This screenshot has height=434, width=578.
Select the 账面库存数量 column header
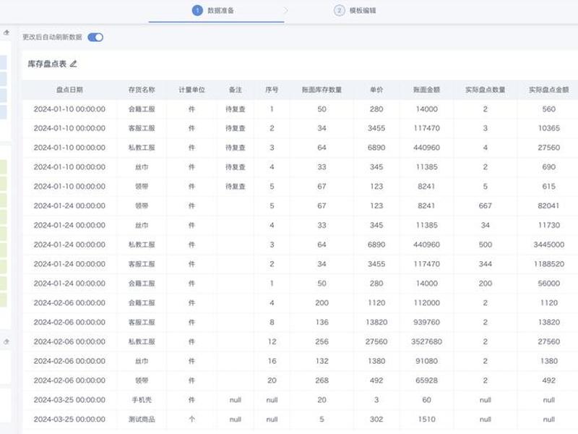click(x=322, y=90)
